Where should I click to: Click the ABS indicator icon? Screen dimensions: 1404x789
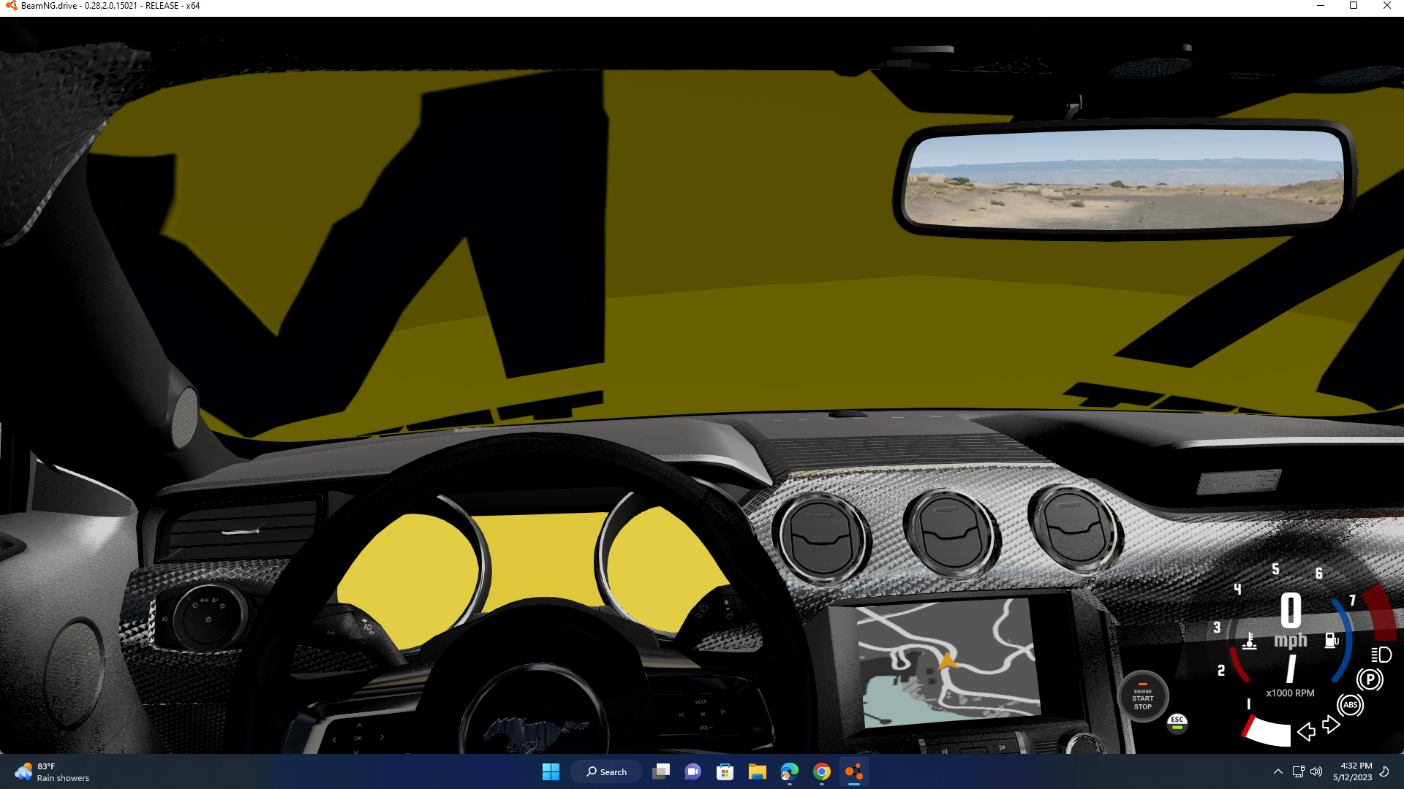click(1350, 705)
